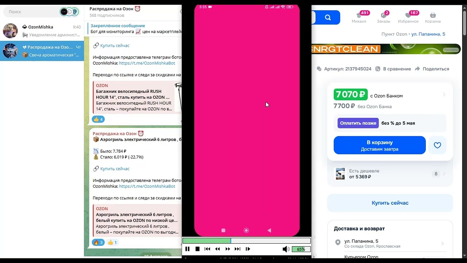Image resolution: width=467 pixels, height=263 pixels.
Task: Skip to previous track in player
Action: [x=207, y=249]
